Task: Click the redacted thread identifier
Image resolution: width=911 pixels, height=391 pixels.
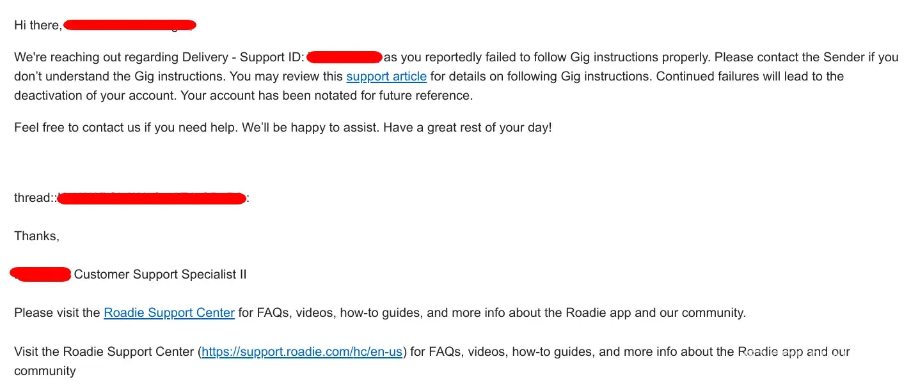Action: tap(152, 198)
